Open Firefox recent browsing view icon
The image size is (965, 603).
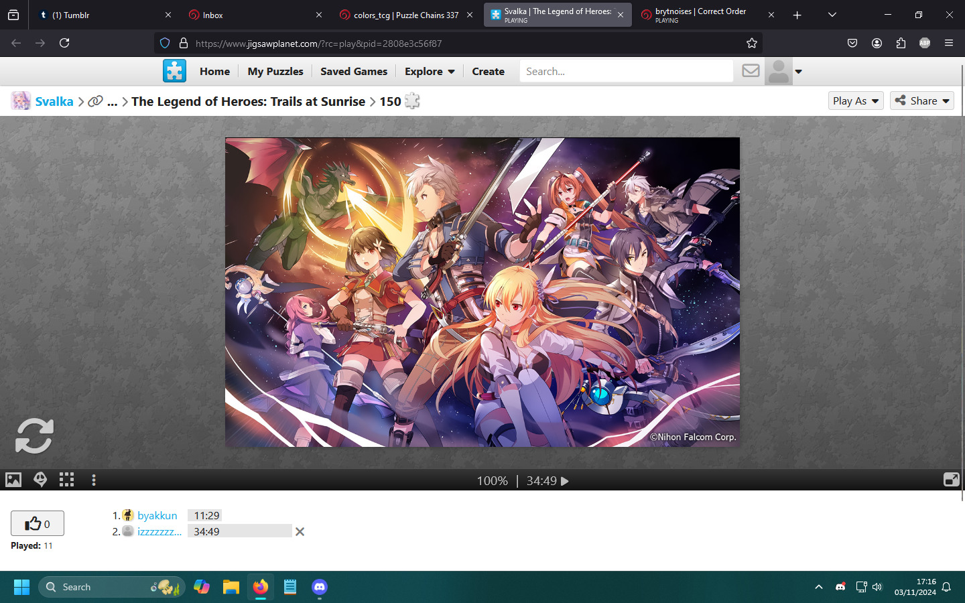[x=13, y=15]
